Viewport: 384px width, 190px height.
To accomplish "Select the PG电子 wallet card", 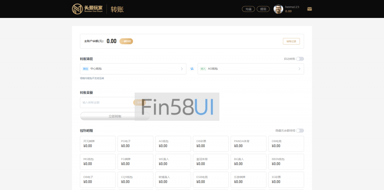I will [135, 144].
